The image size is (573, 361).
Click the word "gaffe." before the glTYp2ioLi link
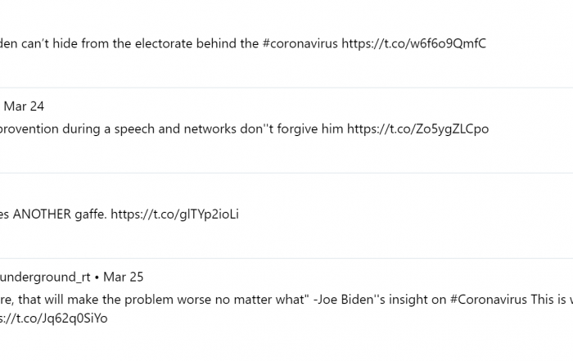tap(91, 214)
